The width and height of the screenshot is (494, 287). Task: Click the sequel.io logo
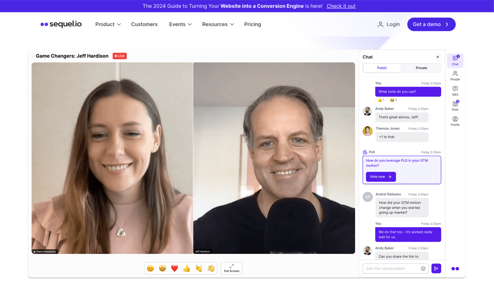pyautogui.click(x=61, y=24)
